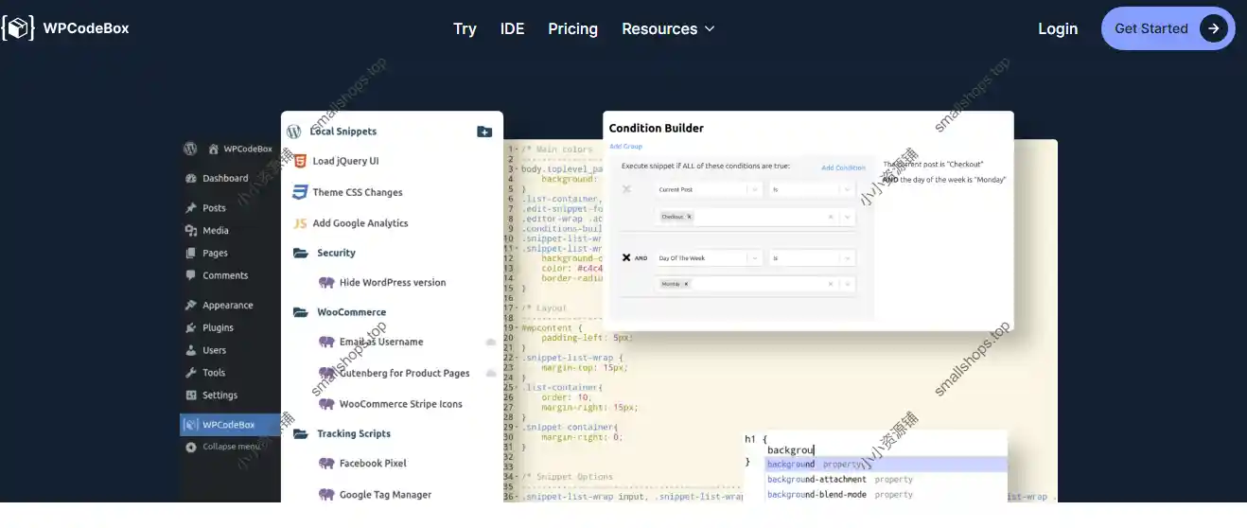Open the Day Of The Week dropdown
Image resolution: width=1247 pixels, height=528 pixels.
click(x=710, y=257)
